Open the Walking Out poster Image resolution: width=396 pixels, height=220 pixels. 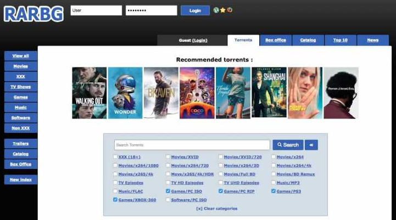coord(90,93)
